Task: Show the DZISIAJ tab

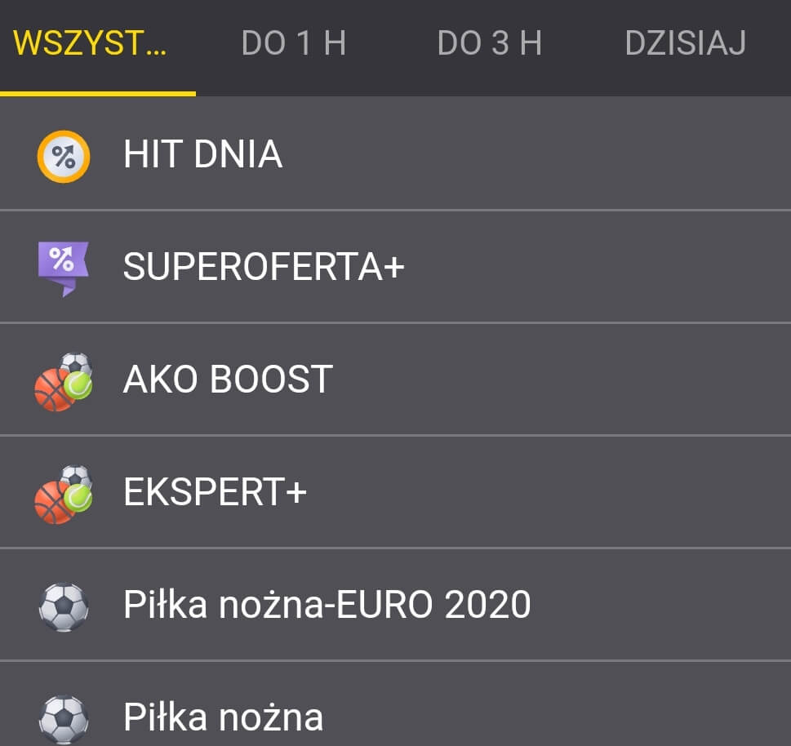Action: point(686,43)
